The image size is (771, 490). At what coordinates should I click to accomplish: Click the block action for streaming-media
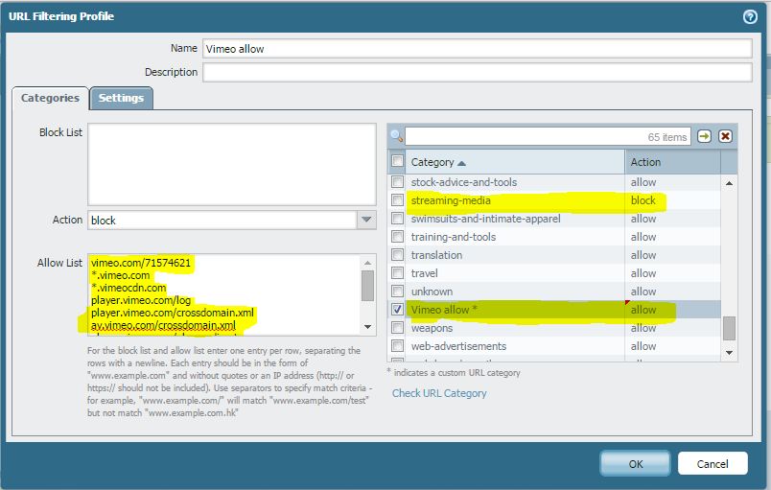click(643, 200)
